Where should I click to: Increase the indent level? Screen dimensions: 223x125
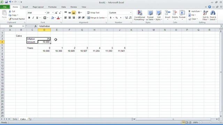tap(83, 18)
